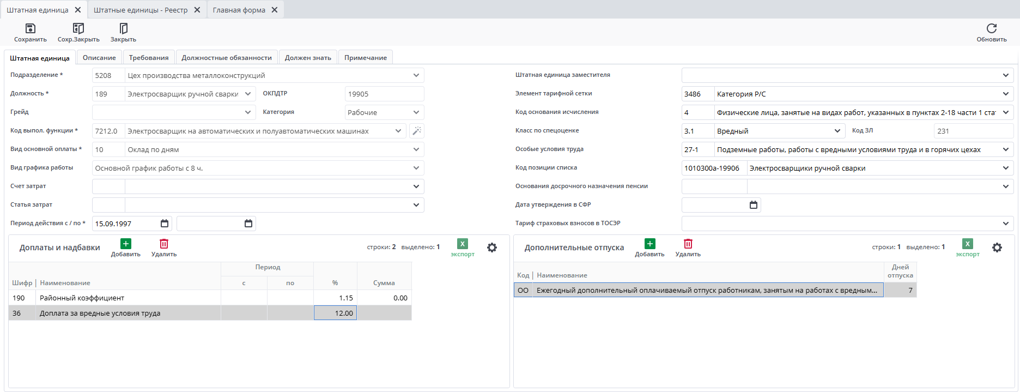Expand the Код выпол. функции dropdown
1020x392 pixels.
click(398, 131)
